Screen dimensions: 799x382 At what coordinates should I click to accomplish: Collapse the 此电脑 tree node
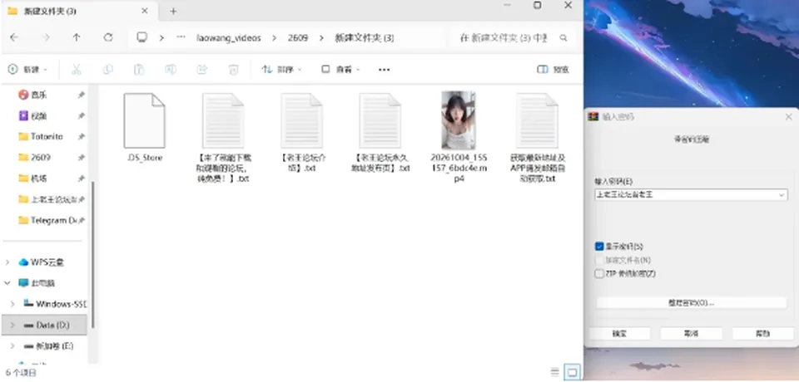point(7,283)
